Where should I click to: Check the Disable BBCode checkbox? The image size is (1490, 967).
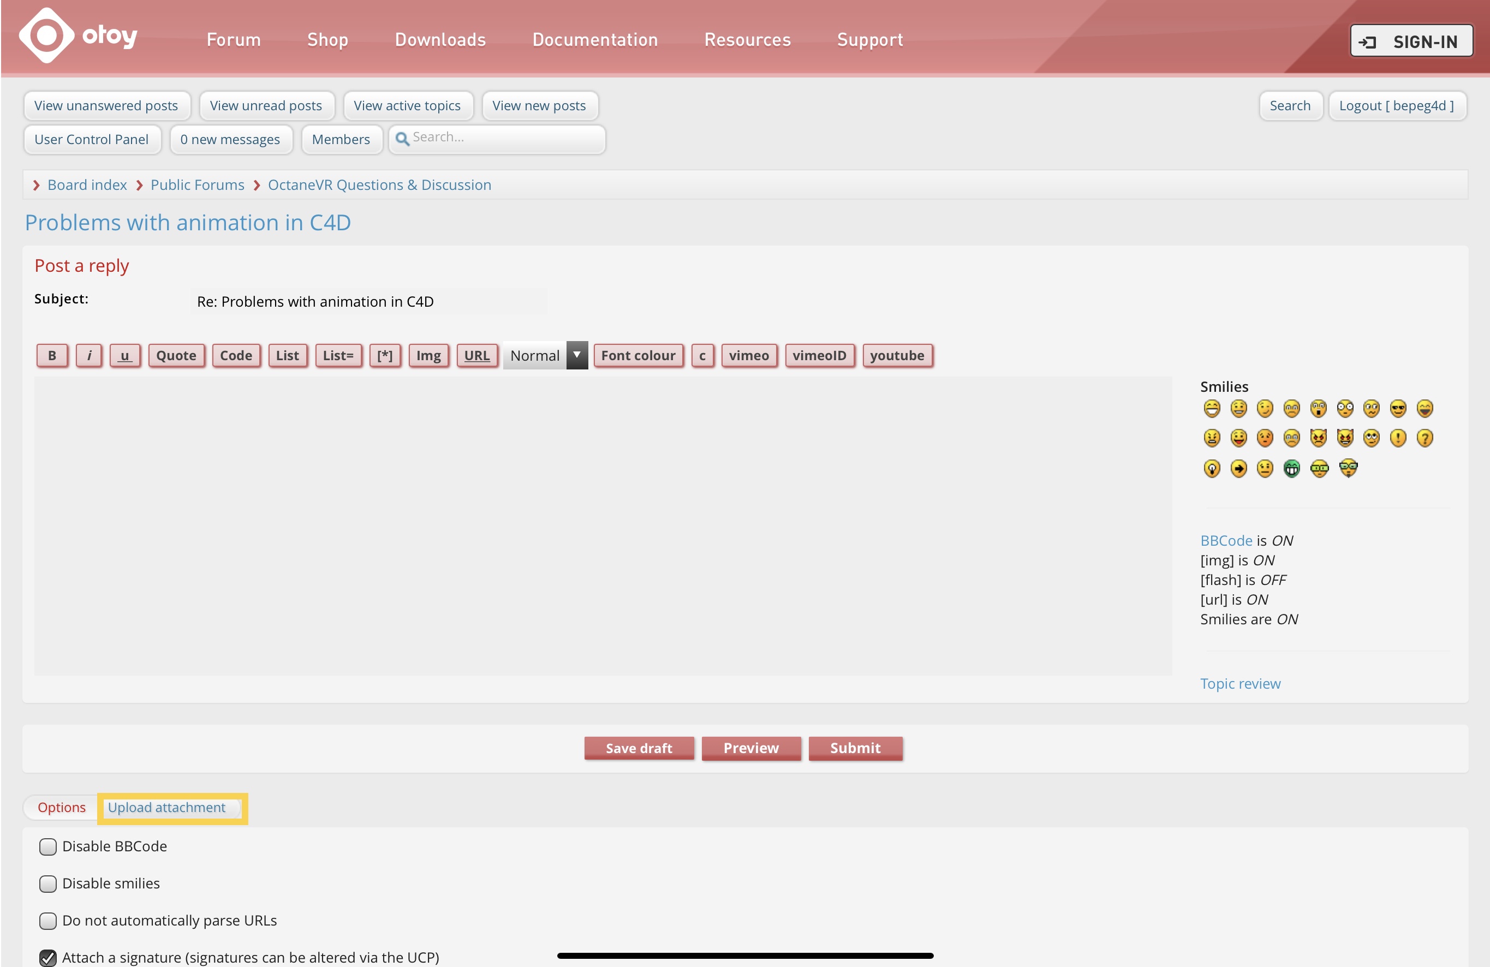click(x=47, y=847)
